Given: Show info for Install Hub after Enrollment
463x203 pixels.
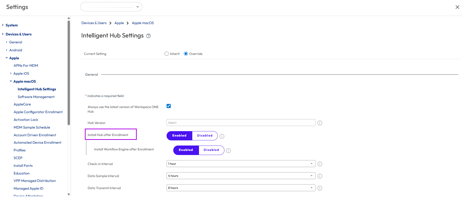Looking at the screenshot, I should click(222, 136).
